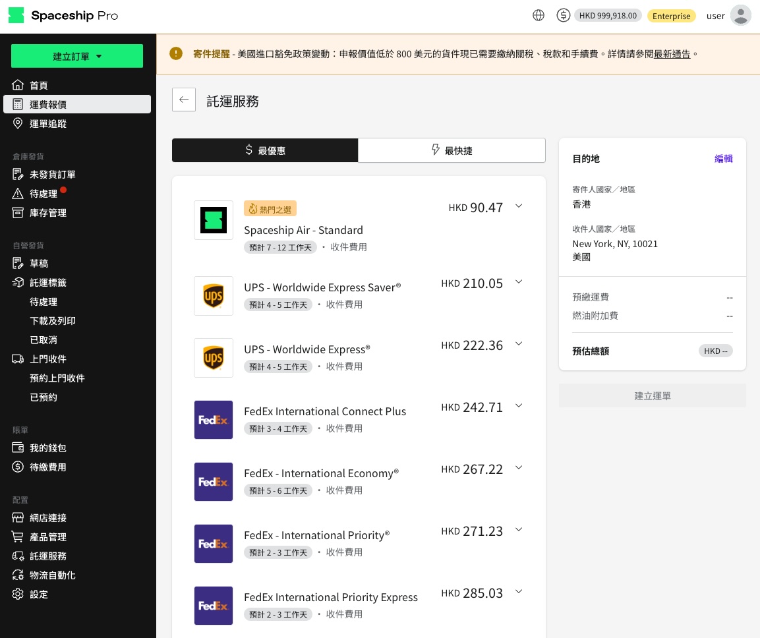This screenshot has width=760, height=638.
Task: Click the archive box icon for 庫存管理
Action: pos(17,212)
